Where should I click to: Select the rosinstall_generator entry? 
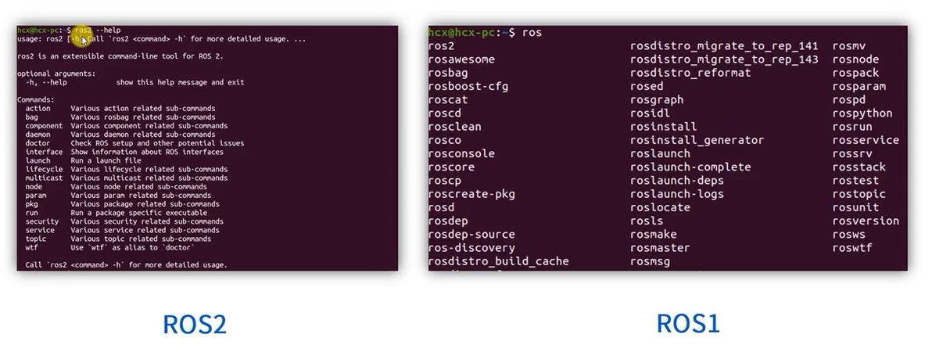(x=696, y=140)
